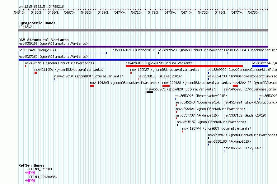The image size is (277, 184).
Task: Click the esv3394738 variant label
Action: (242, 76)
